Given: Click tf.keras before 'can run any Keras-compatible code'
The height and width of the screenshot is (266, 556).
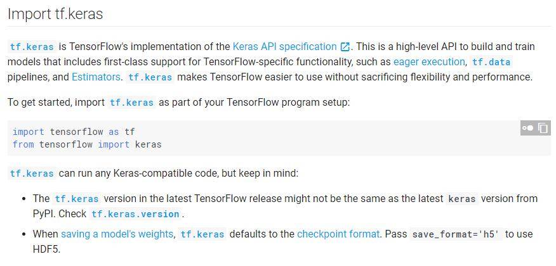Looking at the screenshot, I should click(32, 174).
